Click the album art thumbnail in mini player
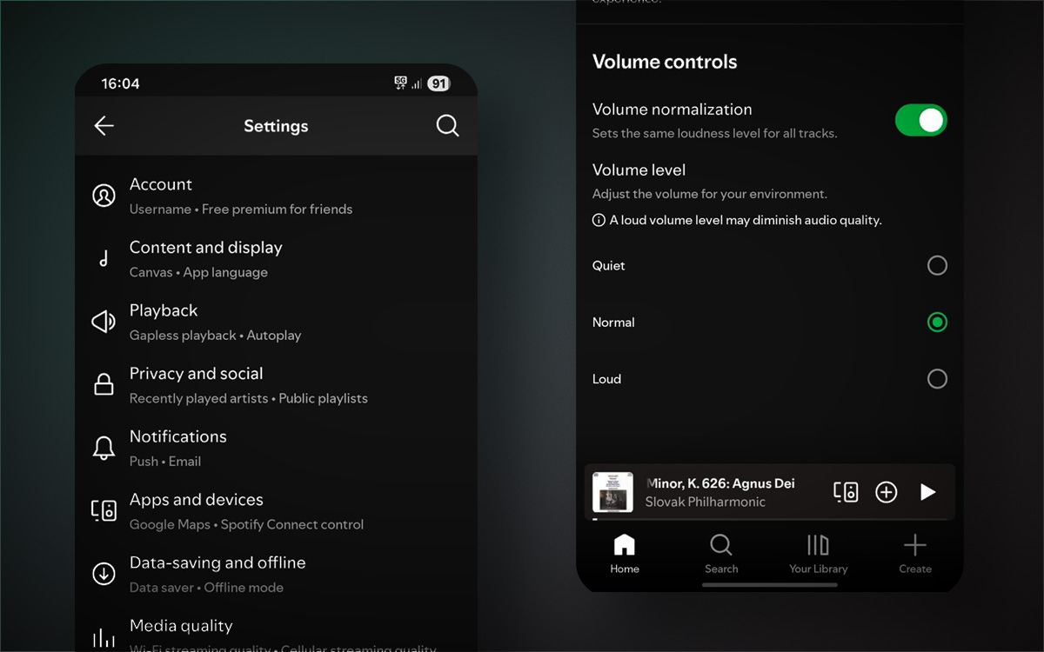Screen dimensions: 1044x652 point(612,492)
